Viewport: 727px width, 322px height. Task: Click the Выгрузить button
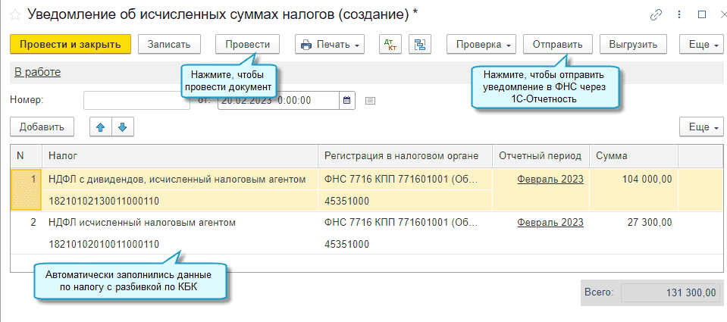(633, 45)
